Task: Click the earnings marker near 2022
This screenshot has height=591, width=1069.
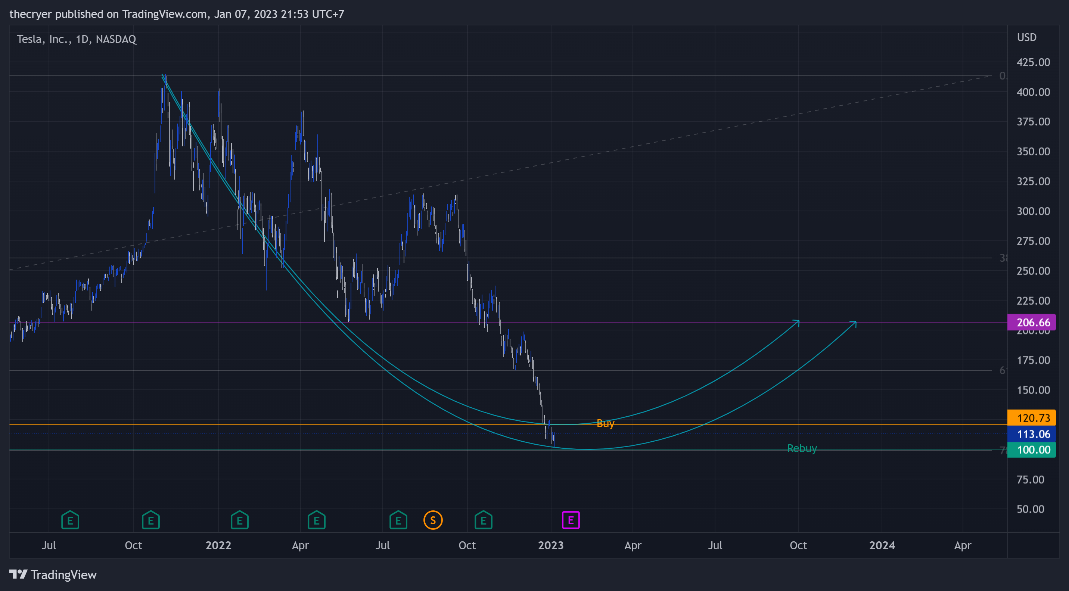Action: [239, 520]
